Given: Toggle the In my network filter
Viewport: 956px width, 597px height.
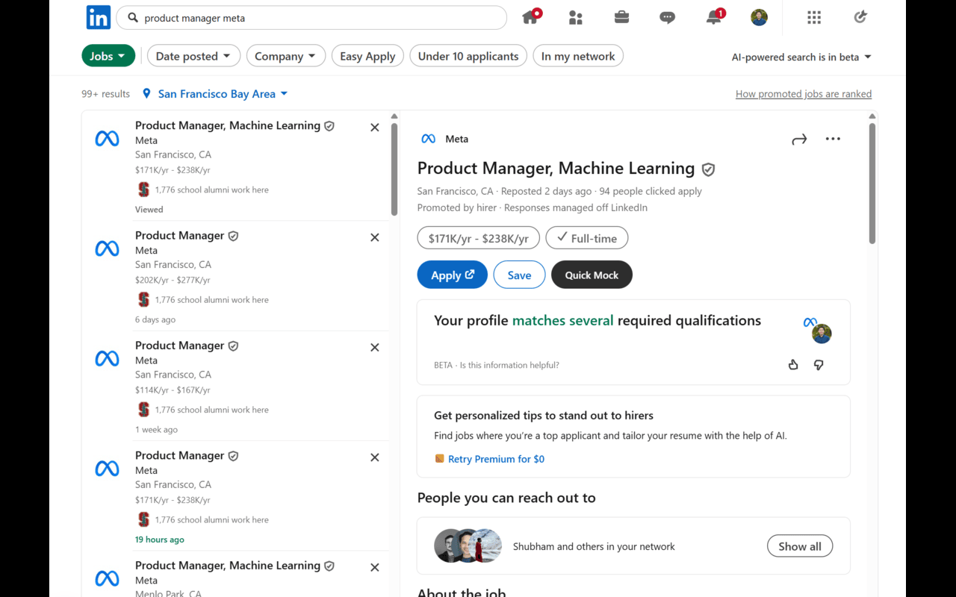Looking at the screenshot, I should pyautogui.click(x=578, y=56).
